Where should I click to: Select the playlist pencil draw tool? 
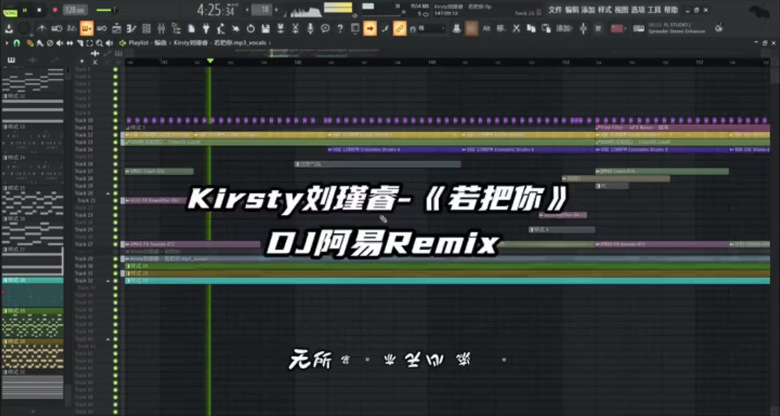point(30,43)
